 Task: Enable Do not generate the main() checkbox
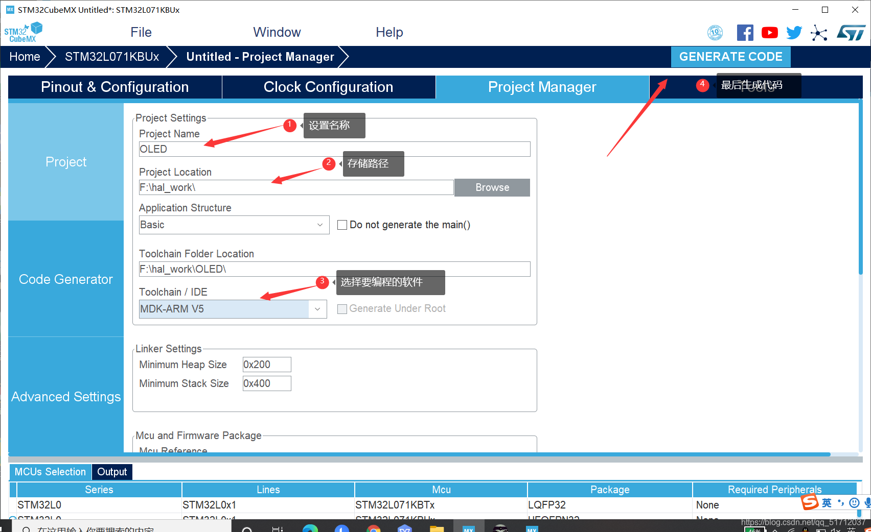[x=342, y=225]
